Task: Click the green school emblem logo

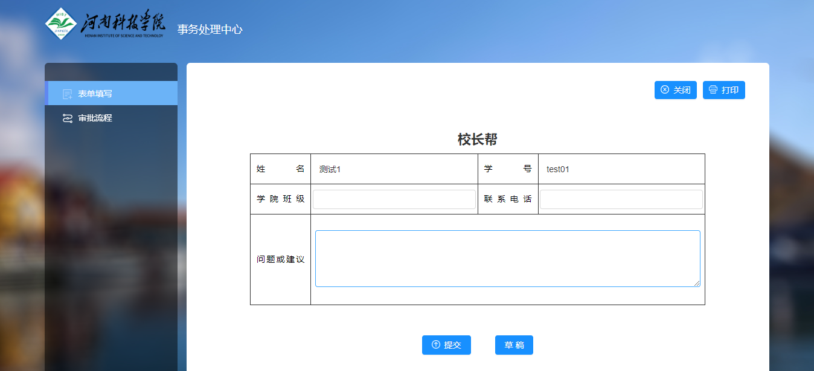Action: [x=61, y=24]
